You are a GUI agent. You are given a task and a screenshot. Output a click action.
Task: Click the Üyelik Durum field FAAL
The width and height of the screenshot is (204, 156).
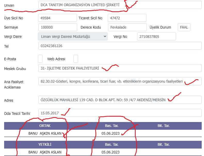184,27
